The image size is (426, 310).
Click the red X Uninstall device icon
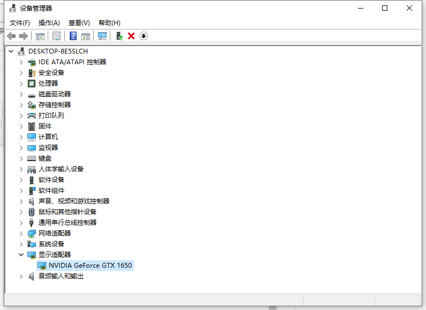pos(131,36)
